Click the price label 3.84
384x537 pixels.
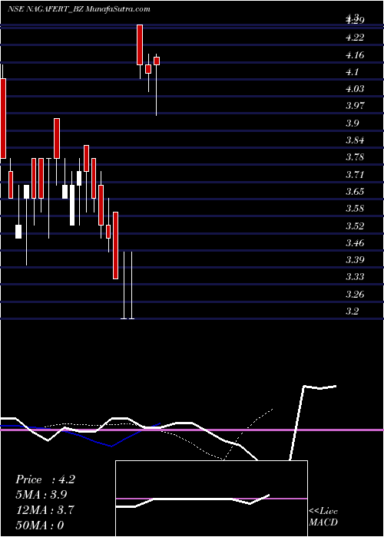click(355, 140)
